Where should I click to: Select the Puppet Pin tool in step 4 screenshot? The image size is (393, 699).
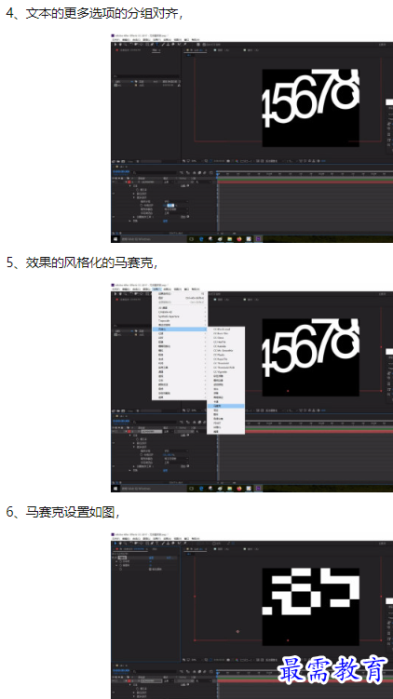pos(184,44)
